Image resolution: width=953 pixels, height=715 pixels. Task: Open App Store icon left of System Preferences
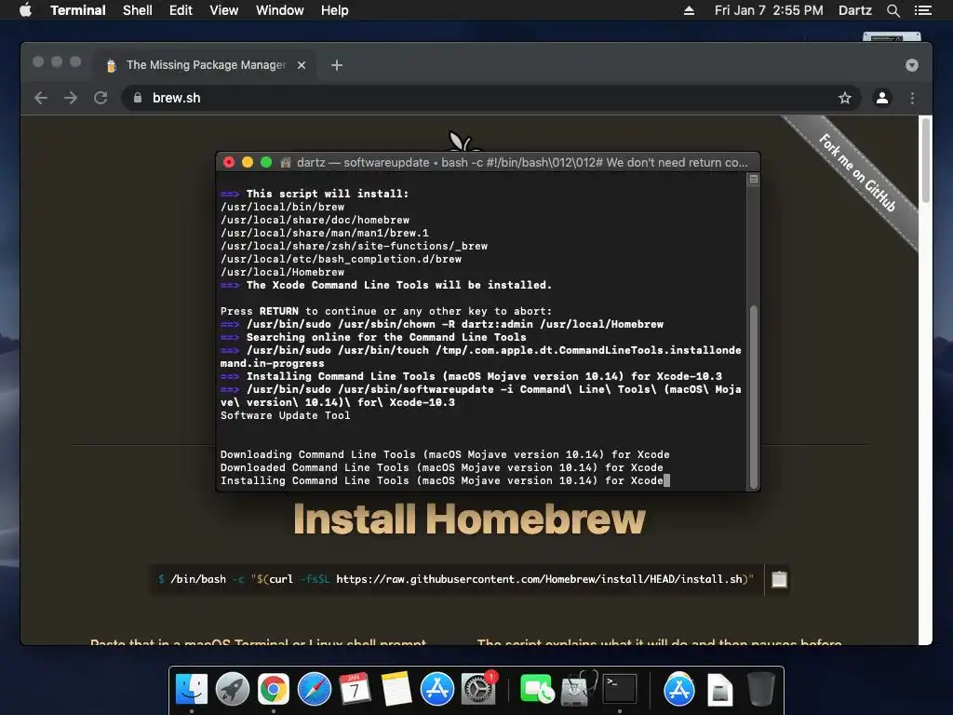(437, 689)
